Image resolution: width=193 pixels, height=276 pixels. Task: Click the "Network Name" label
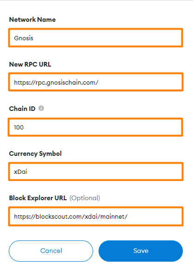click(32, 19)
